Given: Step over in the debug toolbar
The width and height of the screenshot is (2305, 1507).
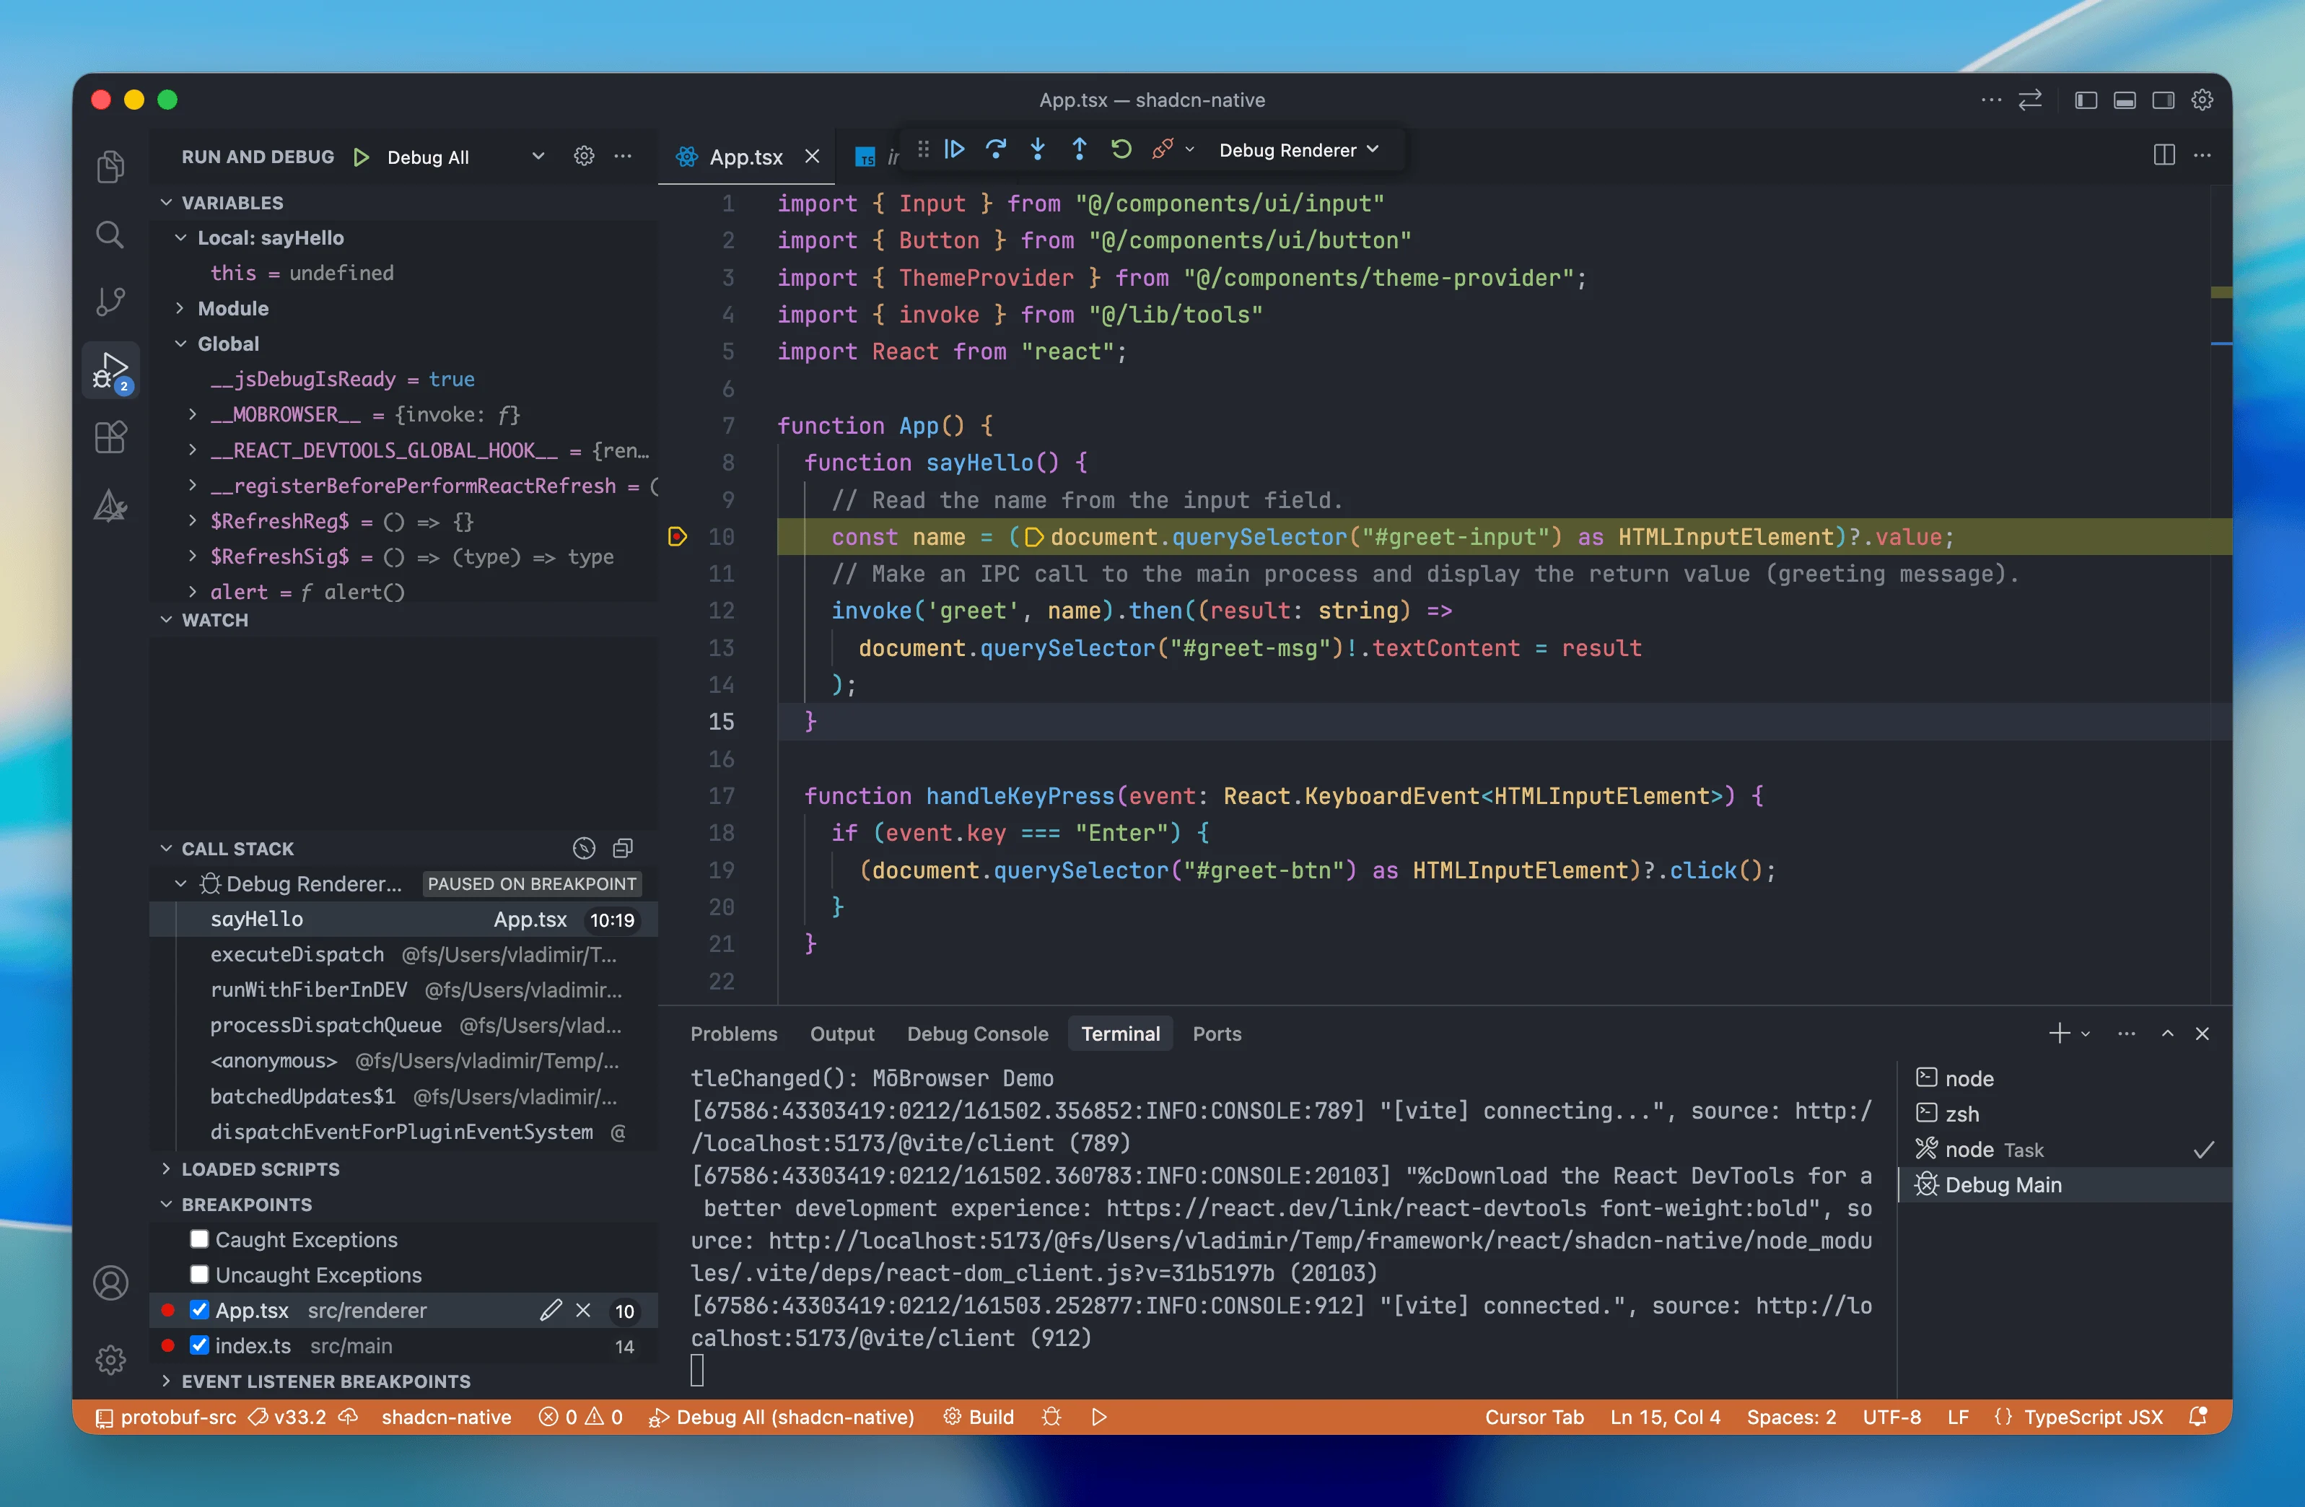Looking at the screenshot, I should [x=997, y=149].
